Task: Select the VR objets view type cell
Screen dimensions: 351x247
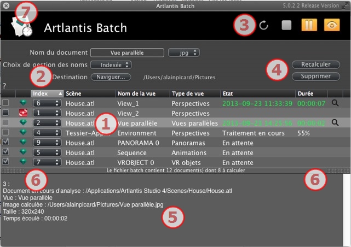Action: (186, 163)
